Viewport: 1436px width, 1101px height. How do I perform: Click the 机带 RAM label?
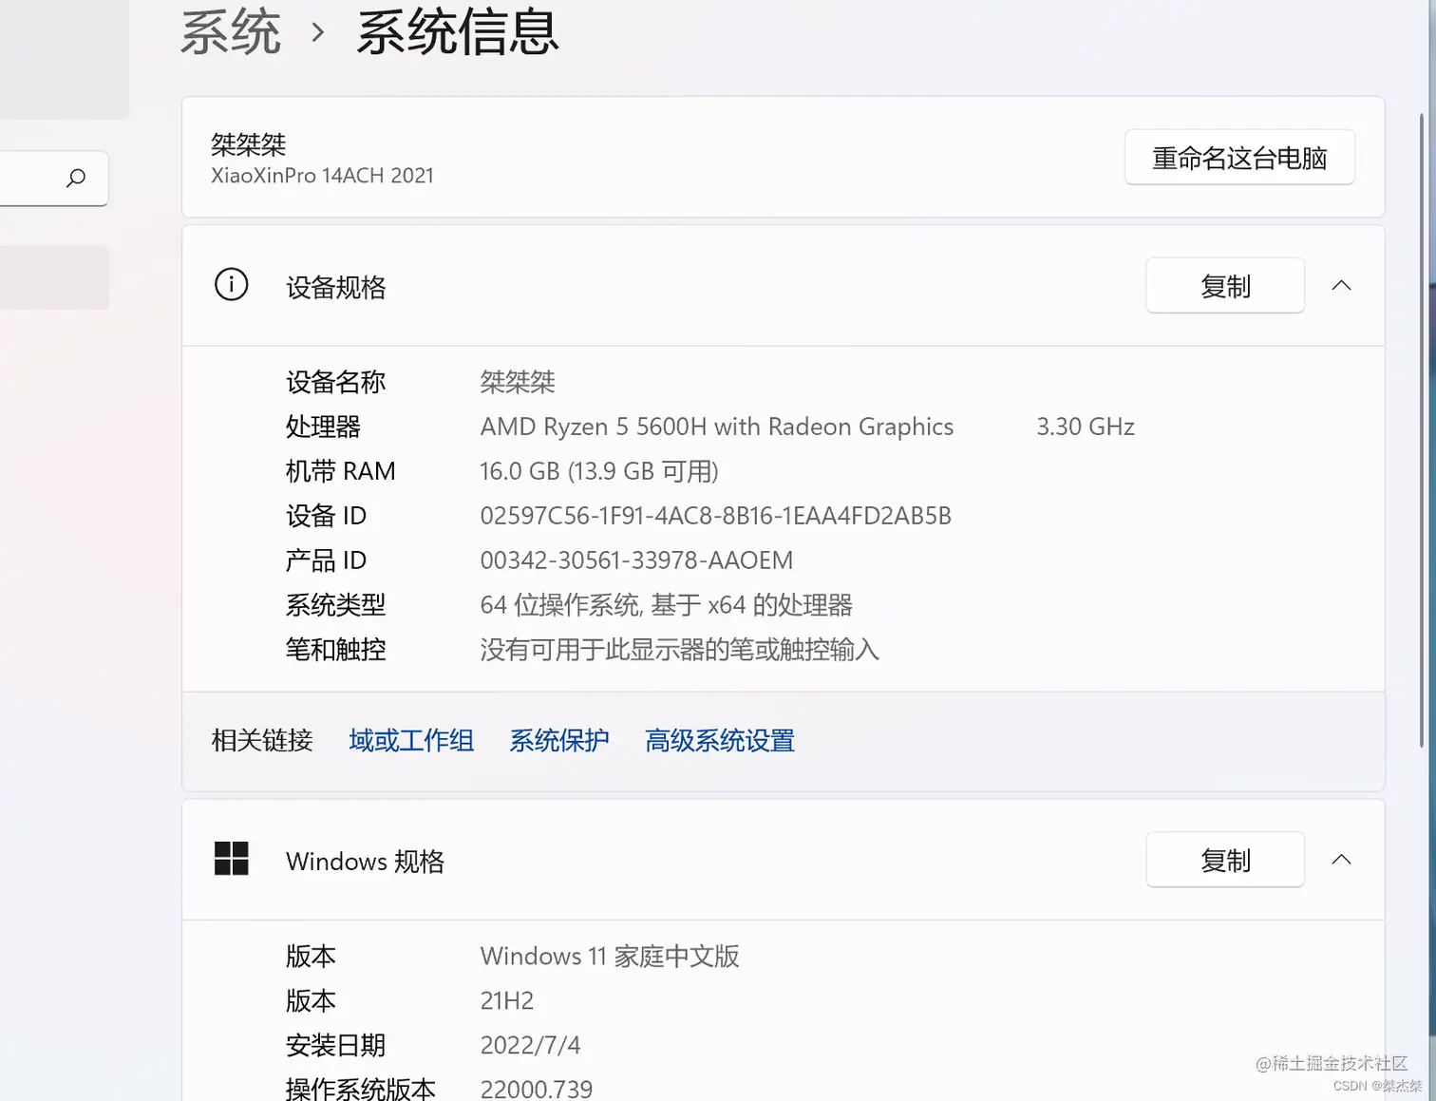(341, 472)
